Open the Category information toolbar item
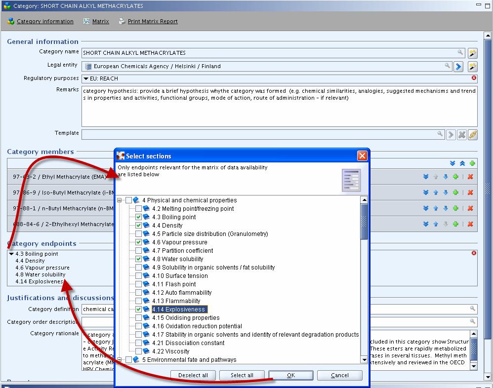Screen dimensions: 493x388 45,21
